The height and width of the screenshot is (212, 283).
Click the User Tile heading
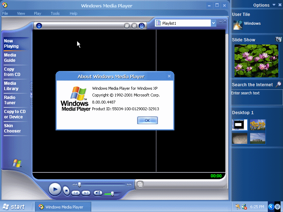(241, 14)
